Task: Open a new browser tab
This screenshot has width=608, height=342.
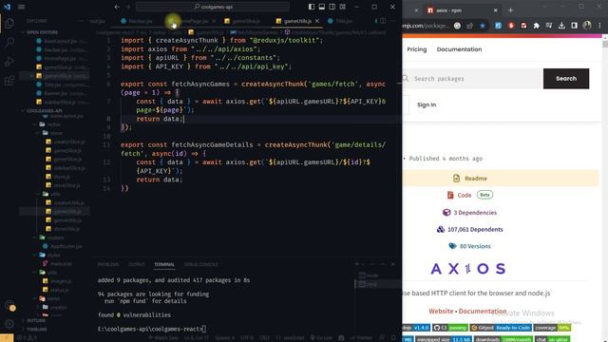Action: [x=510, y=10]
